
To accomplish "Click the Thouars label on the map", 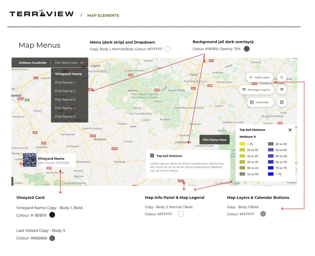I will click(122, 124).
